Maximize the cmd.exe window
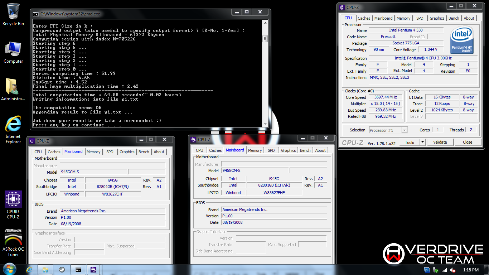 (246, 12)
